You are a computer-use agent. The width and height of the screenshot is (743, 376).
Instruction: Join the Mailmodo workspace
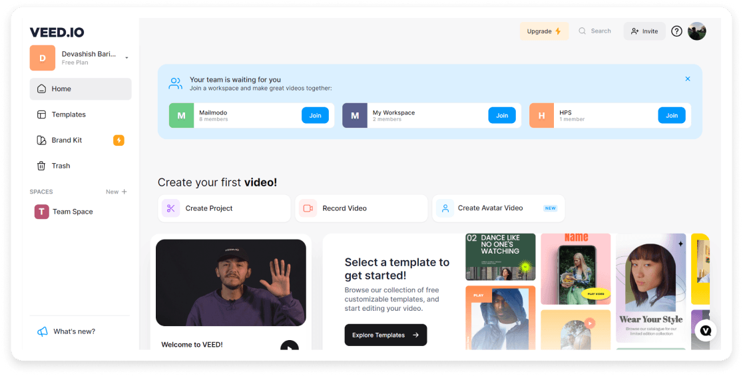(x=315, y=116)
